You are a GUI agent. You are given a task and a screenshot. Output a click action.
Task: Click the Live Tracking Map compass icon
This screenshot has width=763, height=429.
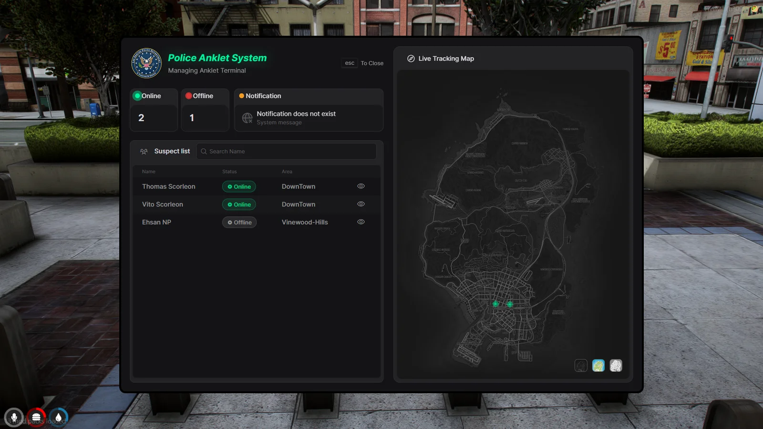pyautogui.click(x=411, y=59)
